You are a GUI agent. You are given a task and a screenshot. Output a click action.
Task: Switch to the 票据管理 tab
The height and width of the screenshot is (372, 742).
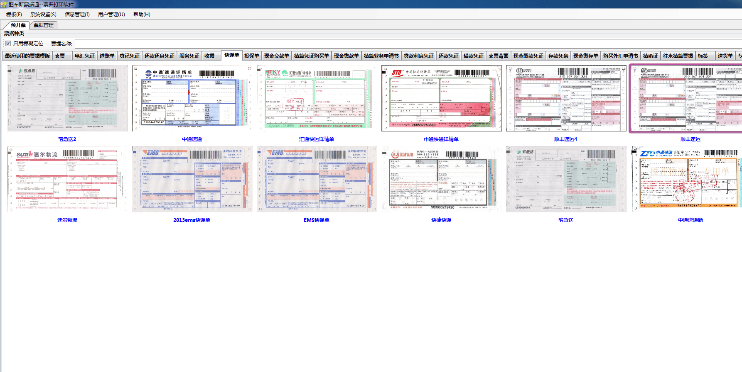(44, 25)
